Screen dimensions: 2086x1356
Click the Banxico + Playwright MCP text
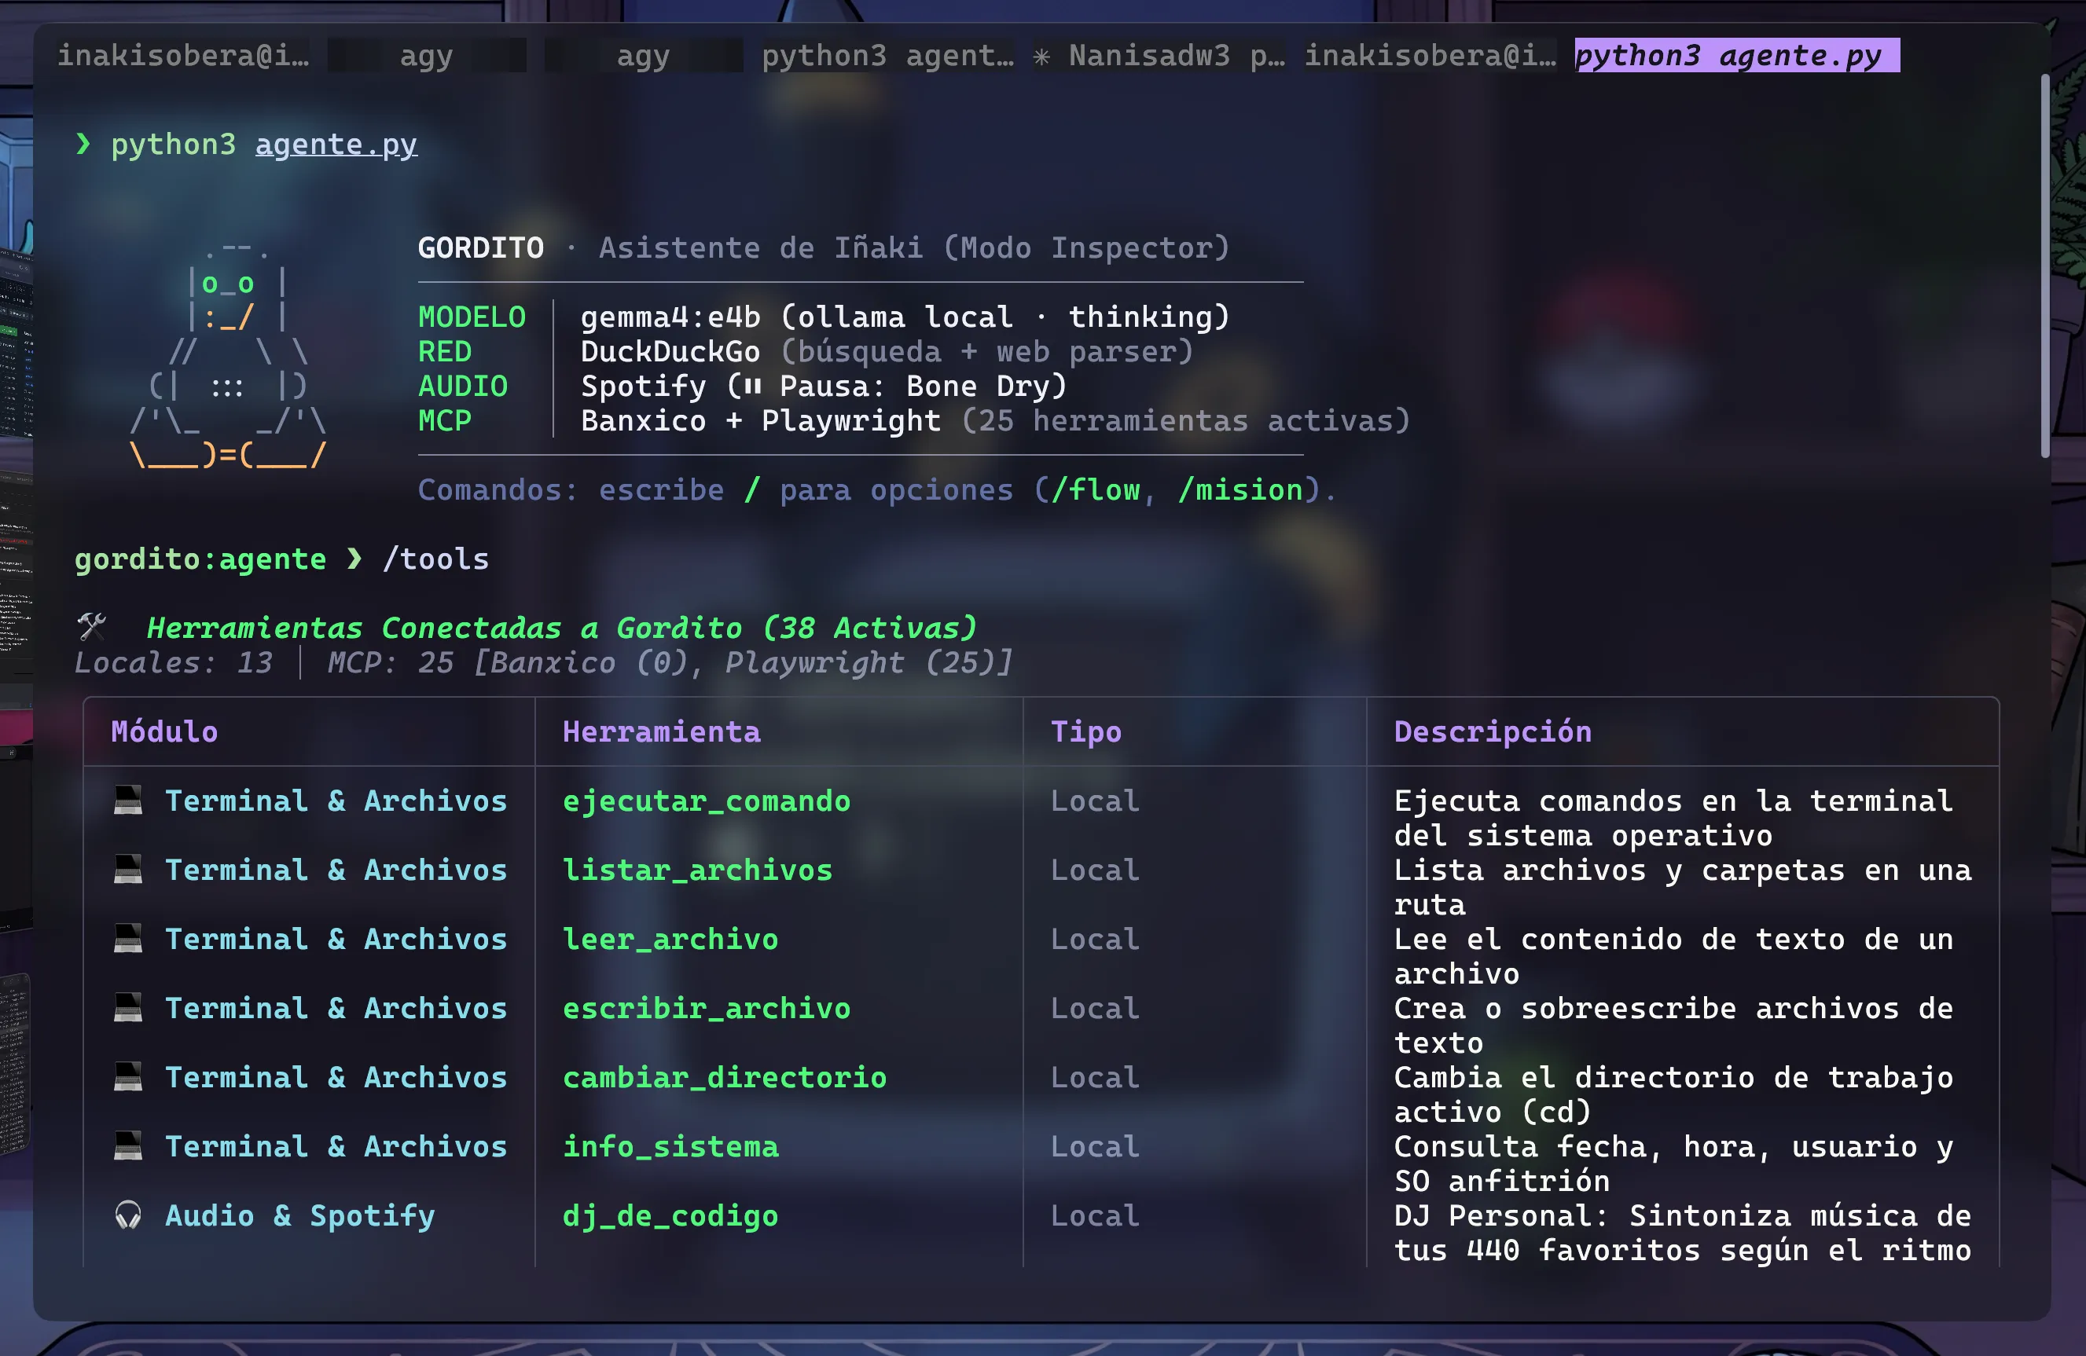coord(761,421)
